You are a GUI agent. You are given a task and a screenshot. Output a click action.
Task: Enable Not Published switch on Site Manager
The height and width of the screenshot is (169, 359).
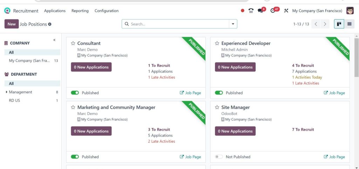tap(219, 157)
